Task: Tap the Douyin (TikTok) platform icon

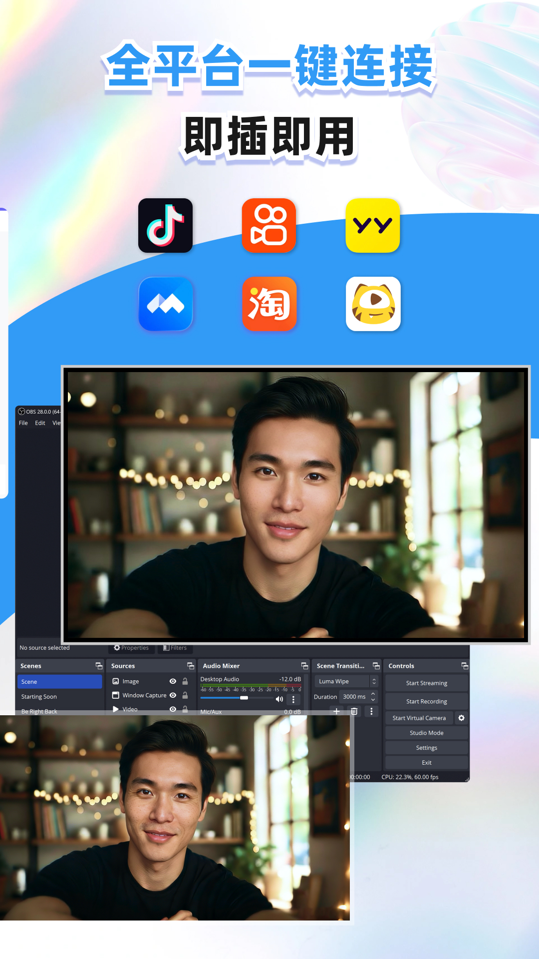Action: click(x=165, y=225)
